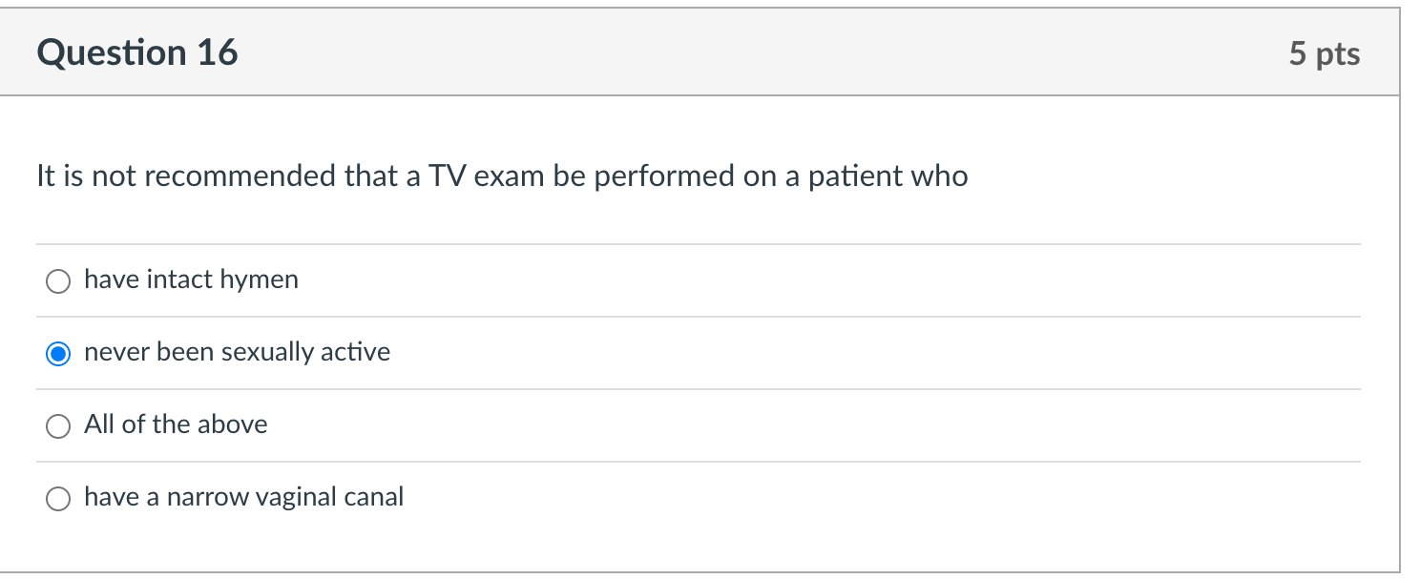Click the "have intact hymen" answer label

click(x=191, y=279)
